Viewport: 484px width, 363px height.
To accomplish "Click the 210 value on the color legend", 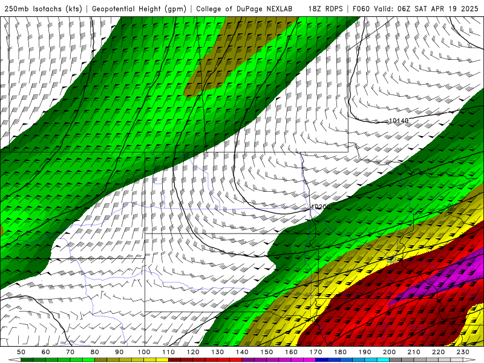I will [x=414, y=352].
